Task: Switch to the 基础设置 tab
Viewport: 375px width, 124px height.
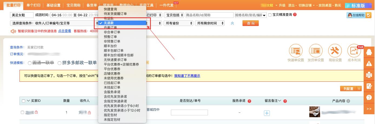Action: [53, 5]
